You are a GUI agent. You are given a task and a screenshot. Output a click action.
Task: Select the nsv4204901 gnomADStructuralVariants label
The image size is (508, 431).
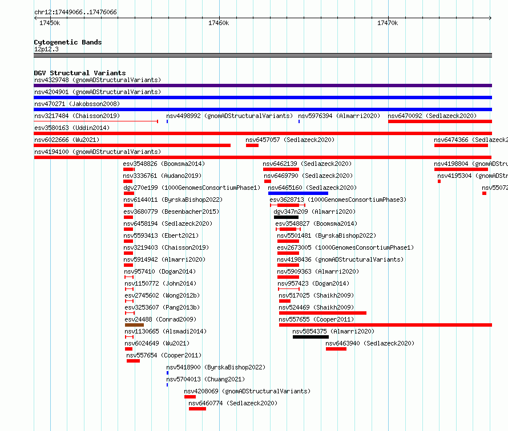click(x=98, y=92)
